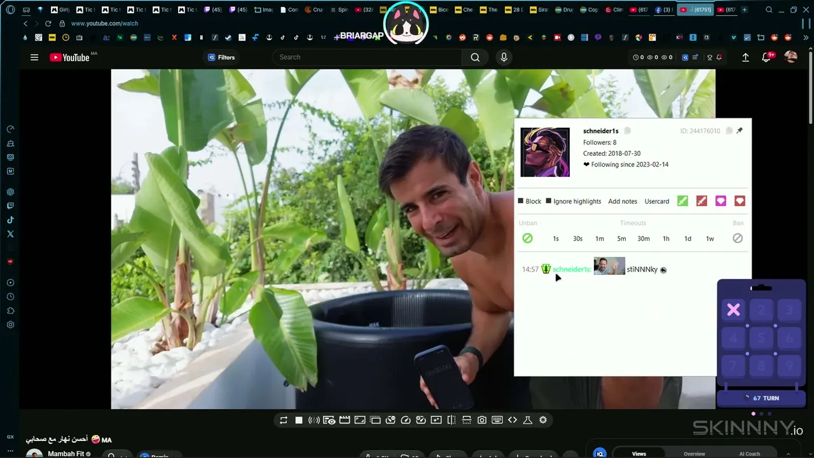Image resolution: width=814 pixels, height=458 pixels.
Task: Unban the user with the green icon
Action: click(527, 238)
